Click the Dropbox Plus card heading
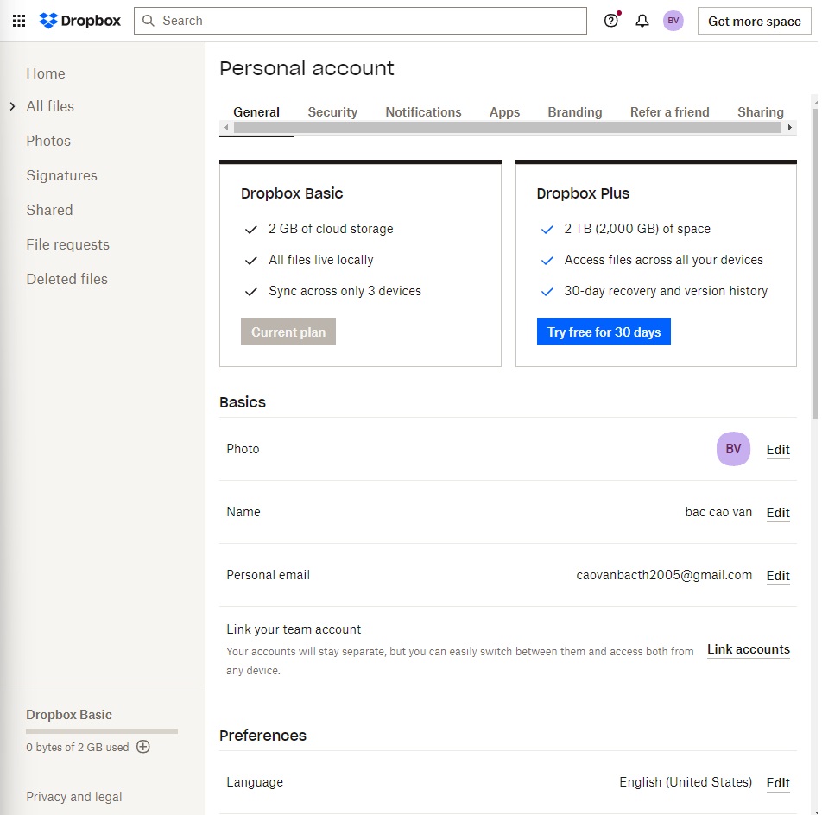Image resolution: width=822 pixels, height=815 pixels. click(x=583, y=193)
